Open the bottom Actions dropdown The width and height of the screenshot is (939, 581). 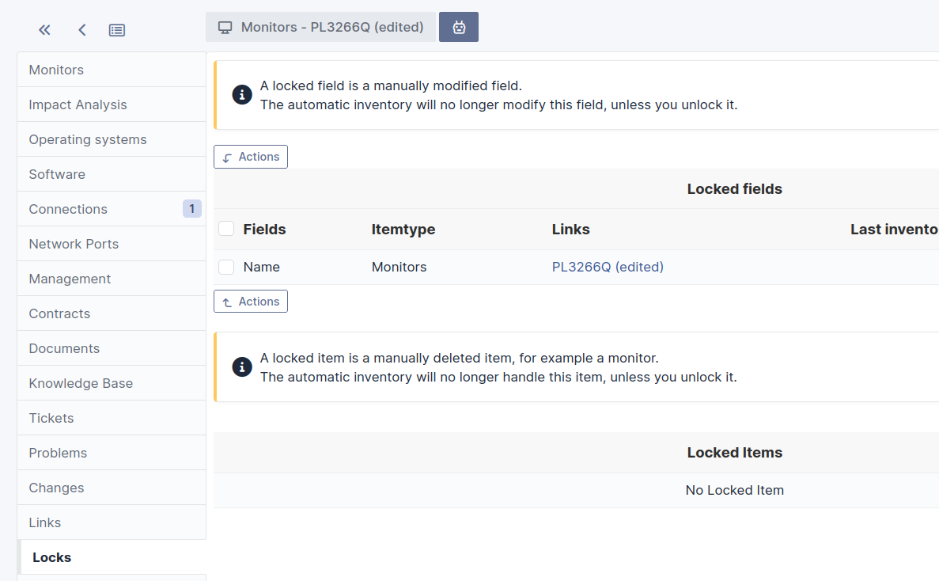(250, 302)
